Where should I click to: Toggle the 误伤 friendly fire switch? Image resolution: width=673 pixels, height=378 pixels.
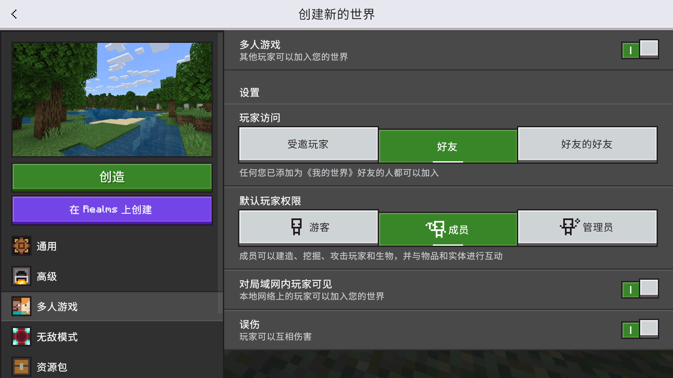click(x=640, y=329)
